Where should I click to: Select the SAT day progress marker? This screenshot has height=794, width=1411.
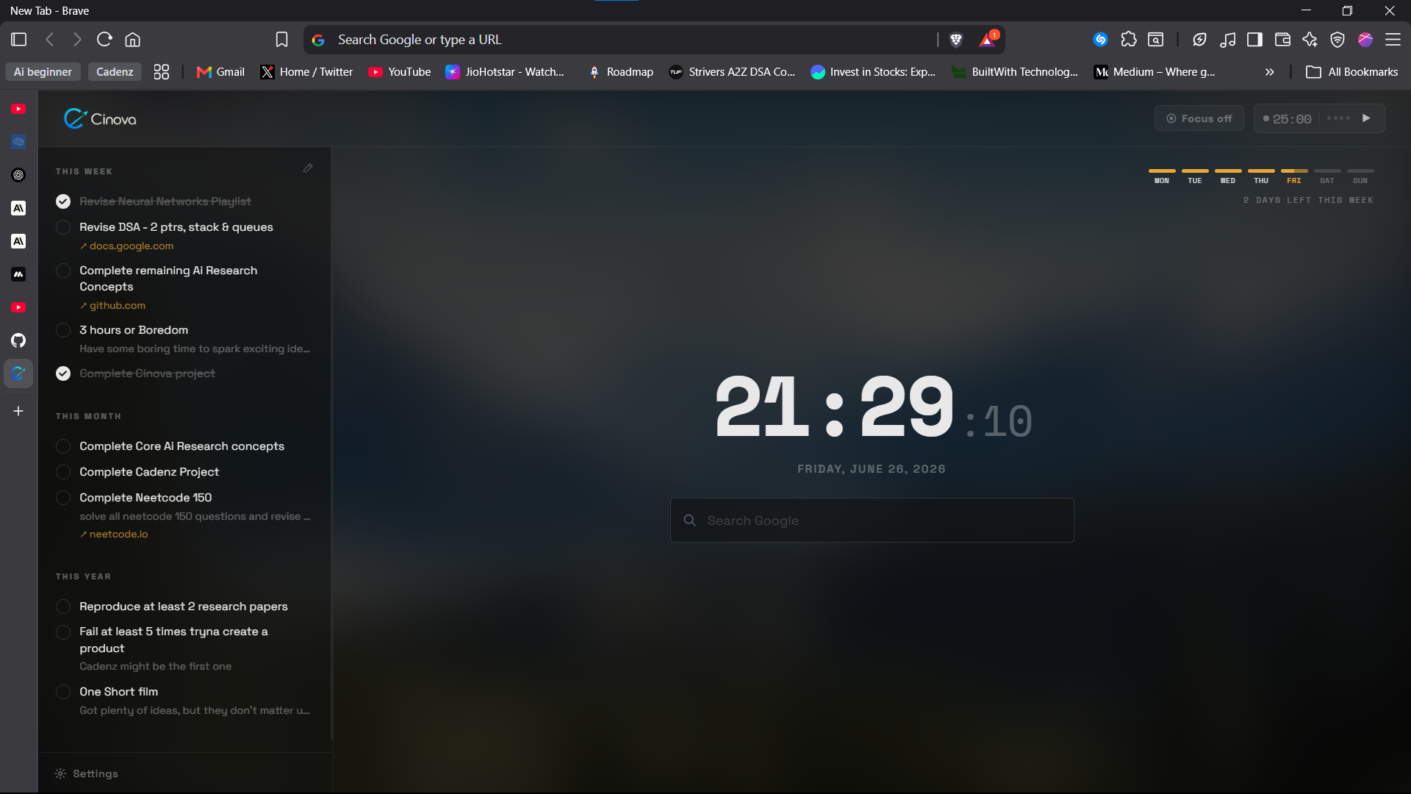pyautogui.click(x=1327, y=176)
